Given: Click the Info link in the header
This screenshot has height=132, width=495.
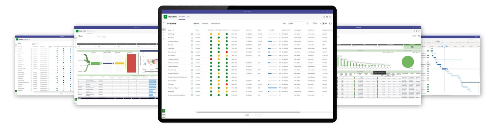Looking at the screenshot, I should 188,17.
